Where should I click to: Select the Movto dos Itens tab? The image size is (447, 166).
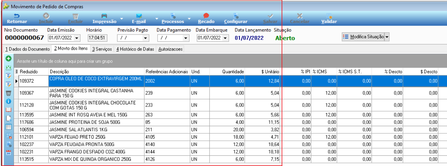pyautogui.click(x=71, y=49)
